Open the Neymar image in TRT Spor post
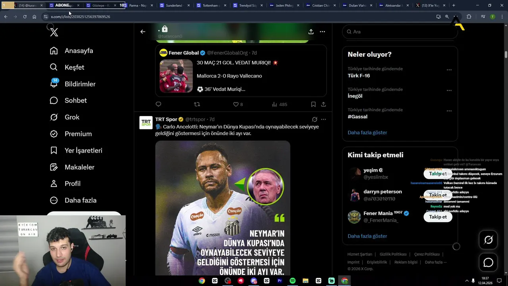Image resolution: width=508 pixels, height=286 pixels. point(223,208)
